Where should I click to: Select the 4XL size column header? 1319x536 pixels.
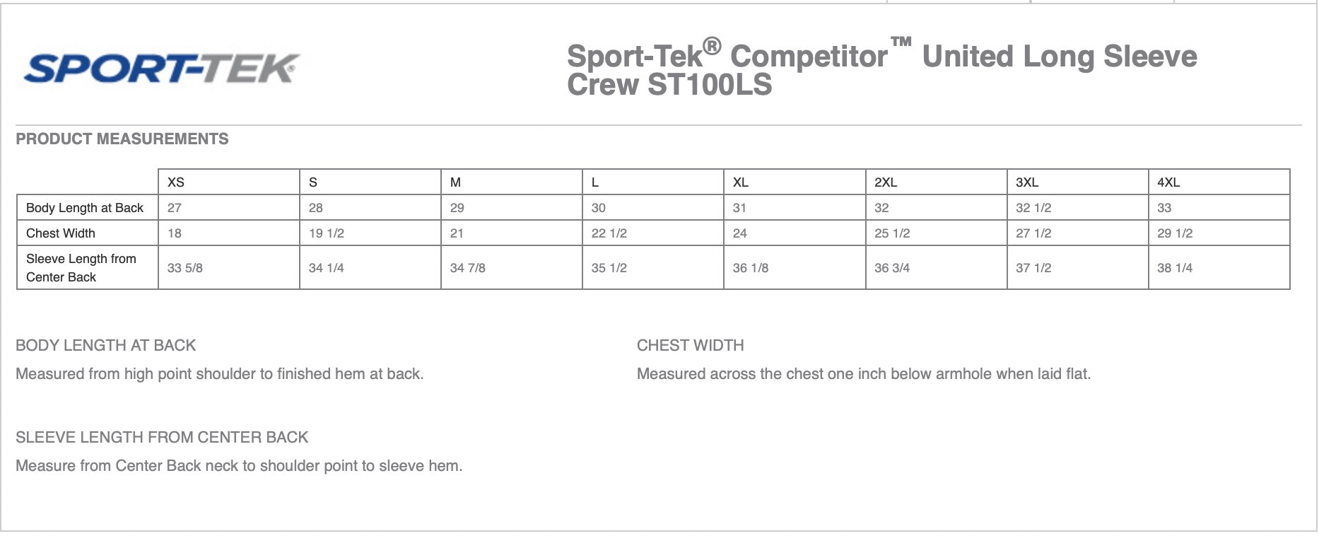point(1168,182)
